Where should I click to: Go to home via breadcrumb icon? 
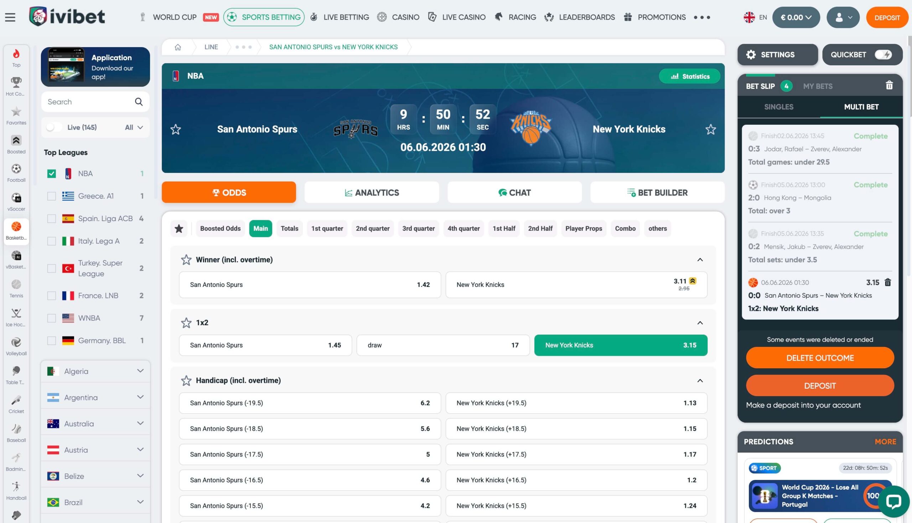point(178,47)
